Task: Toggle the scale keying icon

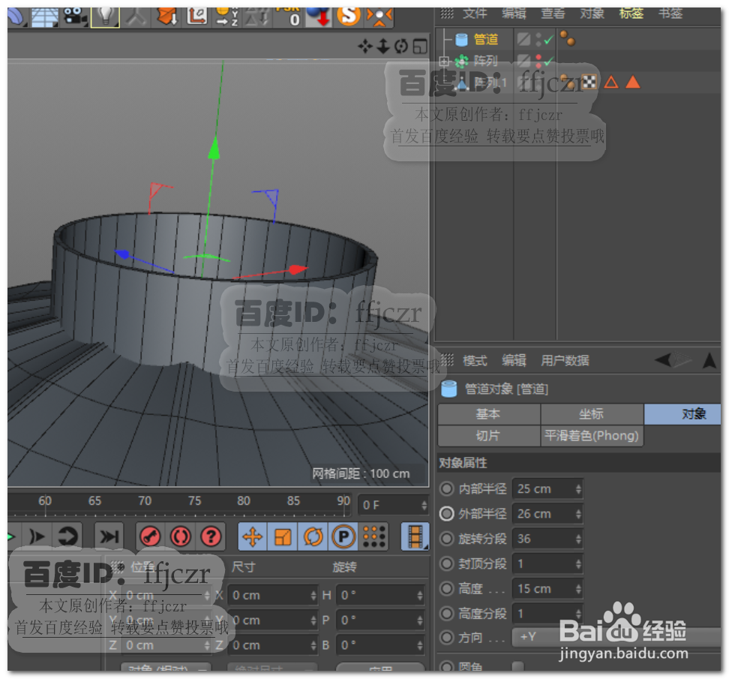Action: [x=283, y=536]
